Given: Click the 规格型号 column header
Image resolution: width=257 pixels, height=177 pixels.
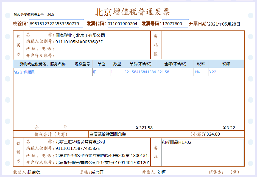Looking at the screenshot, I should coord(82,64).
